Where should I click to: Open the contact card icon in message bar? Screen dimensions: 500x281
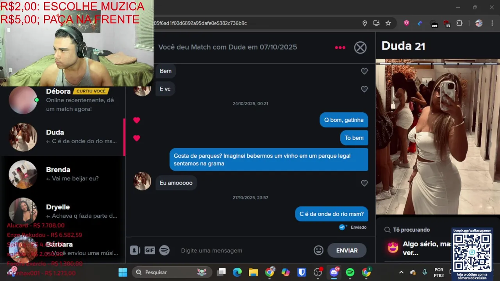[x=135, y=250]
